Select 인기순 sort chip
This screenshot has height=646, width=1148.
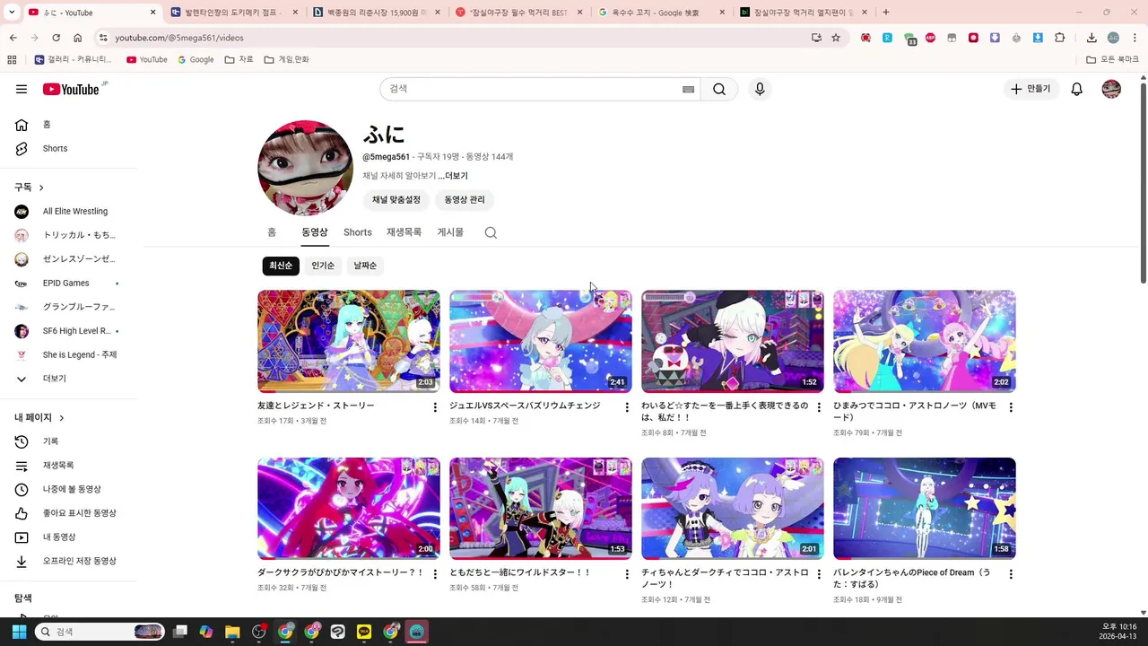pyautogui.click(x=323, y=266)
